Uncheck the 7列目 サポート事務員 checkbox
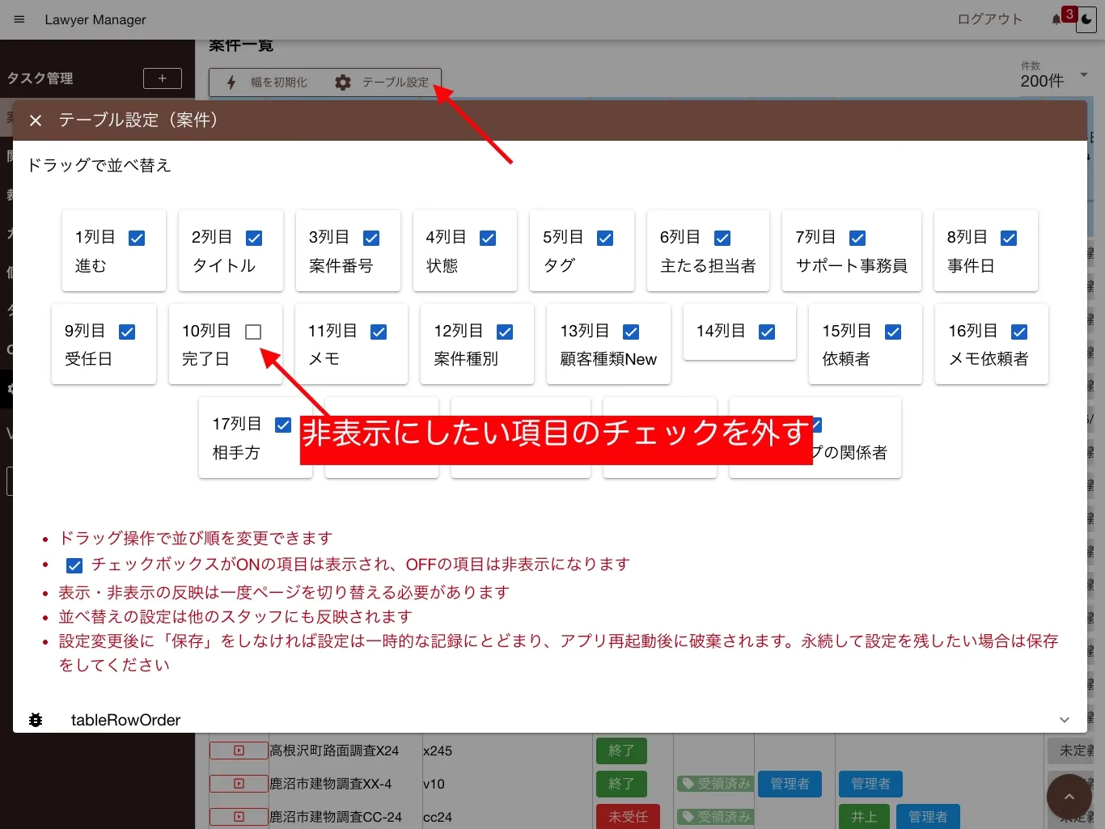The image size is (1105, 829). tap(857, 238)
